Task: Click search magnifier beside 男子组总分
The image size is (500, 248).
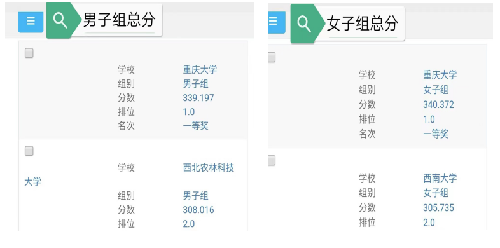Action: [60, 20]
